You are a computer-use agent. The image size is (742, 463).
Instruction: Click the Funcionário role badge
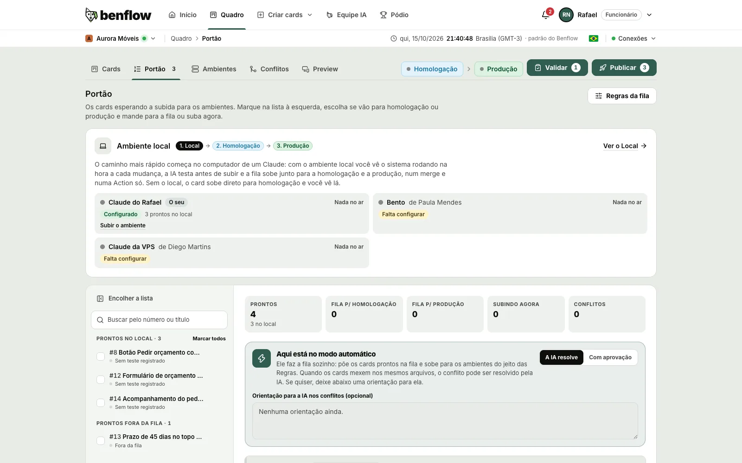point(621,15)
